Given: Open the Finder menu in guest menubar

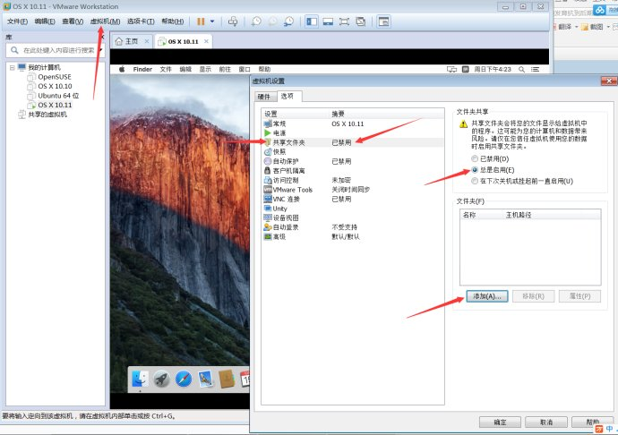Looking at the screenshot, I should [x=142, y=69].
